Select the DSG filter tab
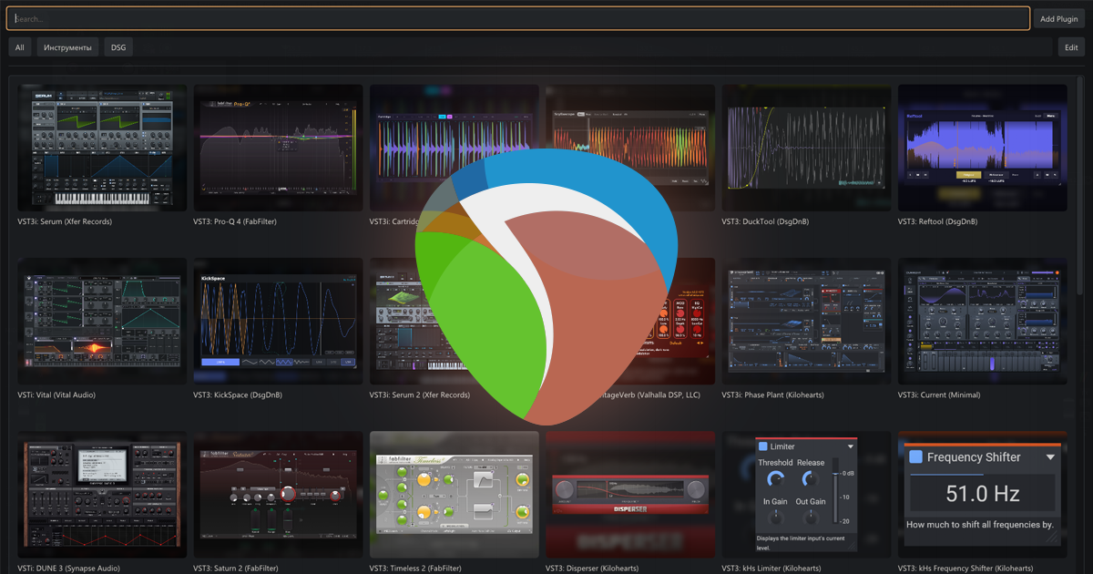Image resolution: width=1093 pixels, height=574 pixels. (x=117, y=46)
